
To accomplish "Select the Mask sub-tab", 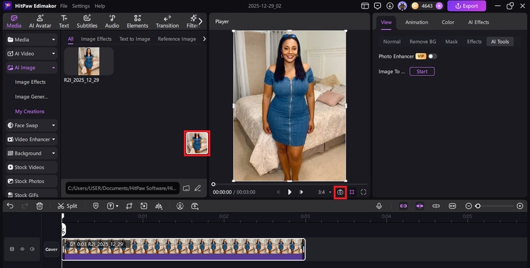I will point(451,42).
